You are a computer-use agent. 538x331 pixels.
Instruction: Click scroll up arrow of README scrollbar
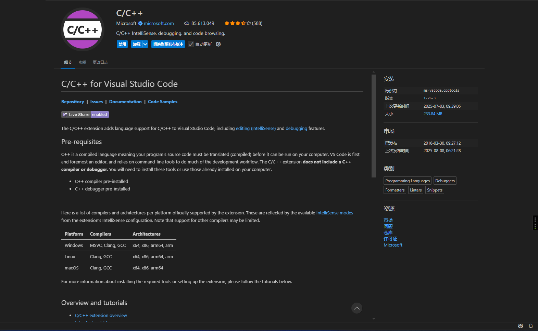tap(374, 72)
